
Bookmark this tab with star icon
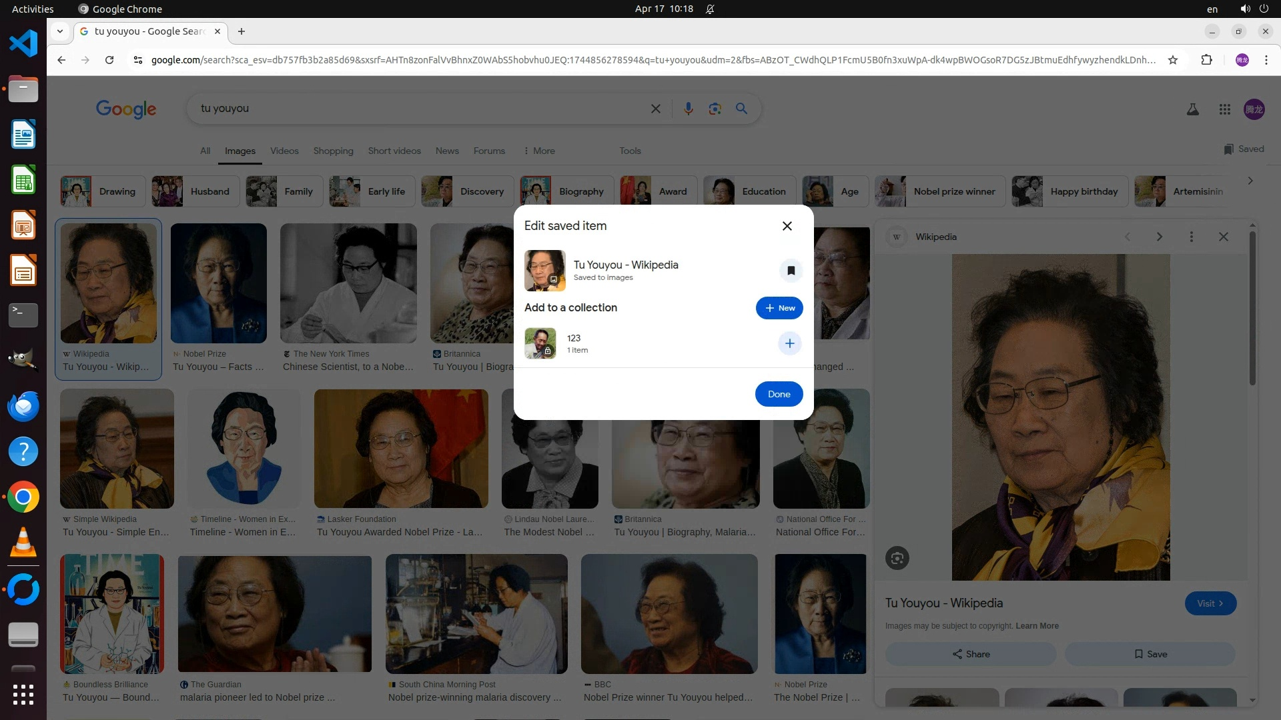[x=1173, y=60]
